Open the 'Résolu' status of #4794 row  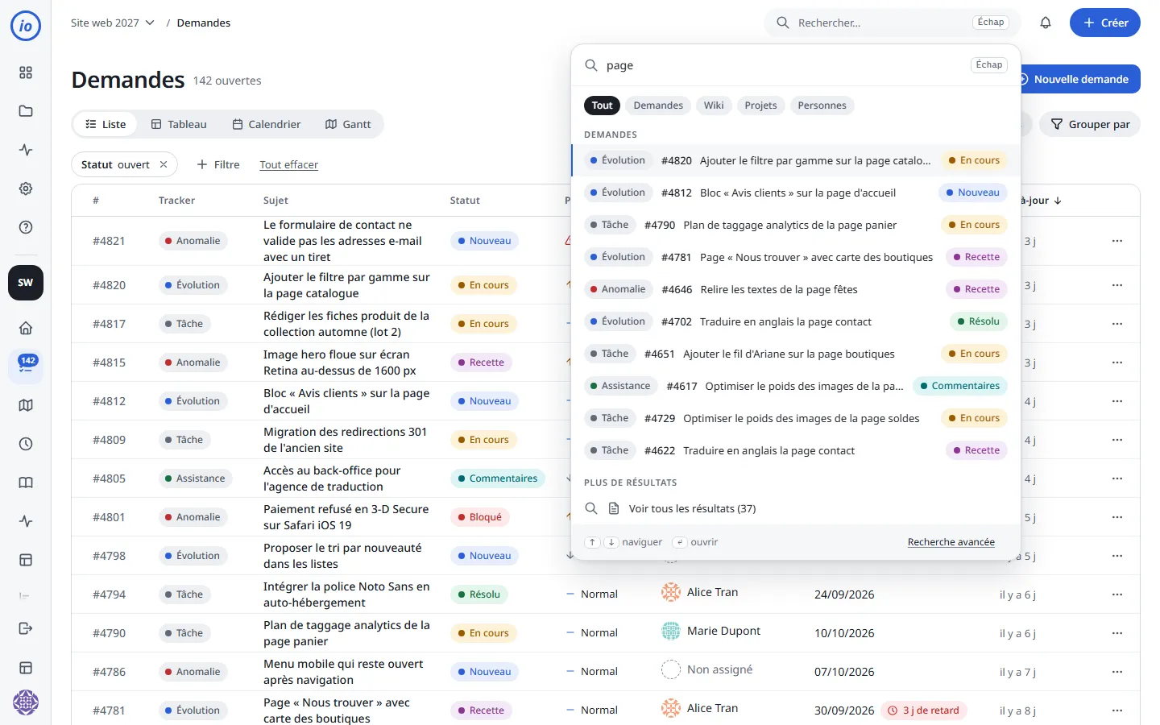tap(479, 594)
